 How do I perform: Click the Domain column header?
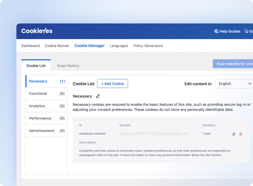point(125,125)
